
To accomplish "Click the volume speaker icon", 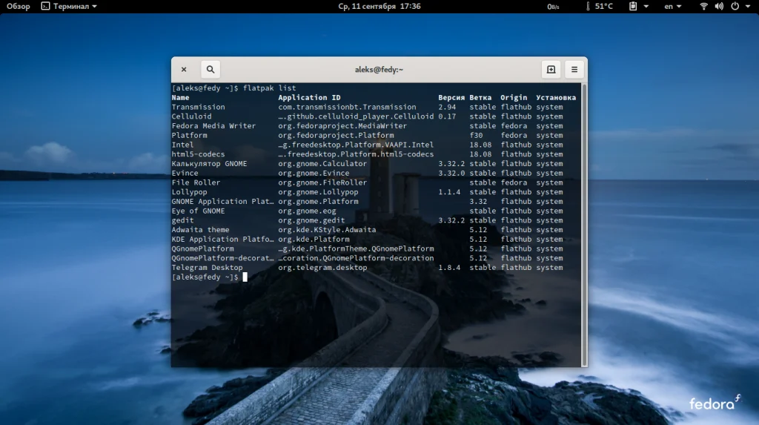I will [x=719, y=6].
